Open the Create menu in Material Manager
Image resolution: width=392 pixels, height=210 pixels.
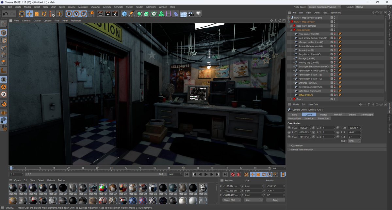click(17, 180)
